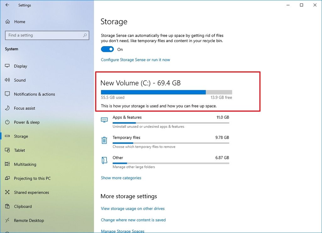Viewport: 322px width, 233px height.
Task: Turn off Storage Sense
Action: click(x=107, y=49)
